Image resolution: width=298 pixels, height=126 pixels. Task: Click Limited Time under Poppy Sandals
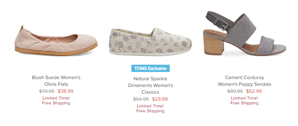(x=245, y=98)
